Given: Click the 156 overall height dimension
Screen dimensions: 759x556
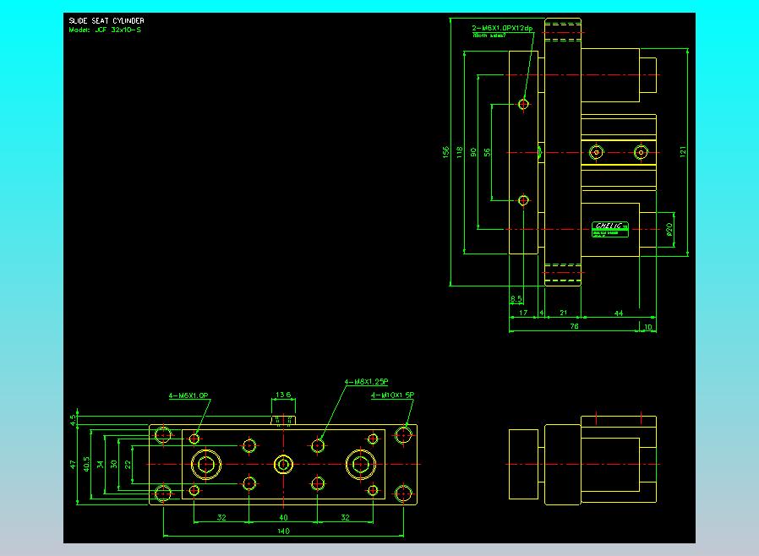Looking at the screenshot, I should pyautogui.click(x=446, y=151).
